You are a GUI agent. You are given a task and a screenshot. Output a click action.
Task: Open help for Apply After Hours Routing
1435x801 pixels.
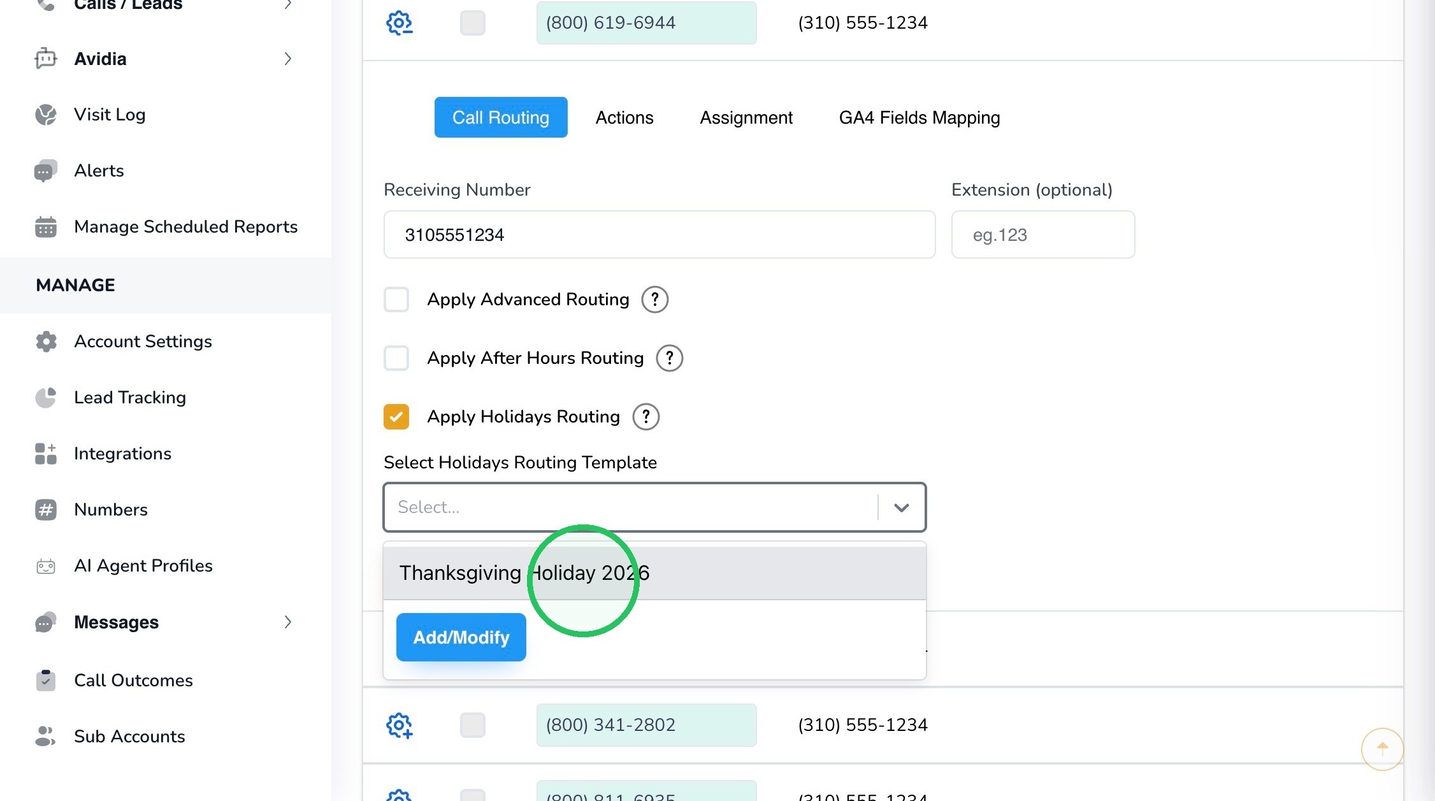[669, 358]
